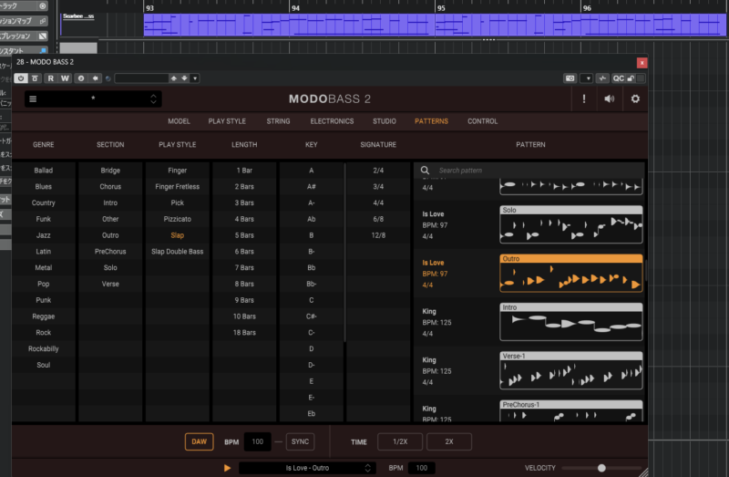Click the camera snapshot icon

[570, 78]
